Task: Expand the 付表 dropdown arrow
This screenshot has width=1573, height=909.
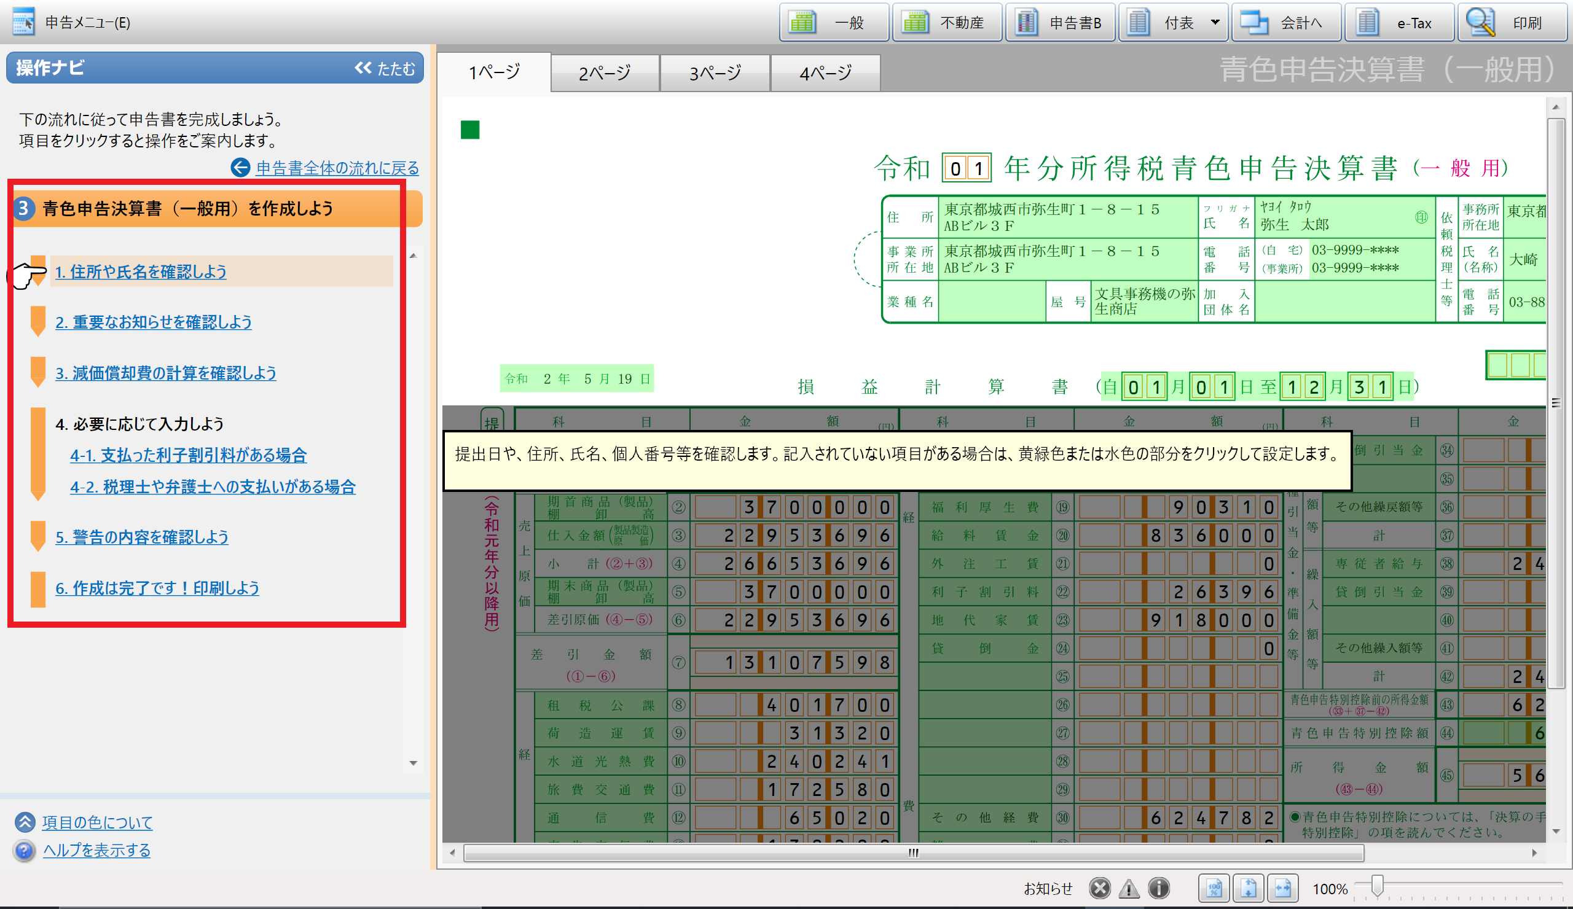Action: tap(1215, 23)
